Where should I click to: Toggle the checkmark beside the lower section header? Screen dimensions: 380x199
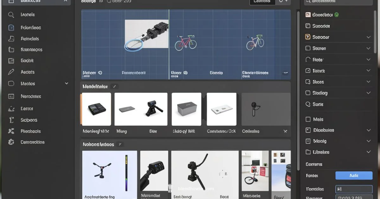[120, 144]
